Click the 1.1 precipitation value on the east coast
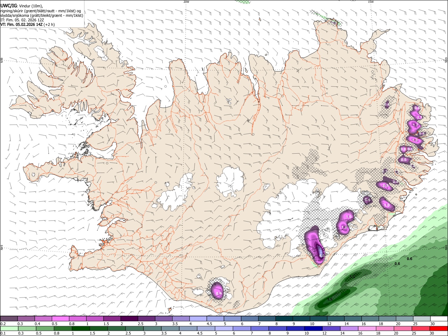The height and width of the screenshot is (336, 448). (x=419, y=117)
